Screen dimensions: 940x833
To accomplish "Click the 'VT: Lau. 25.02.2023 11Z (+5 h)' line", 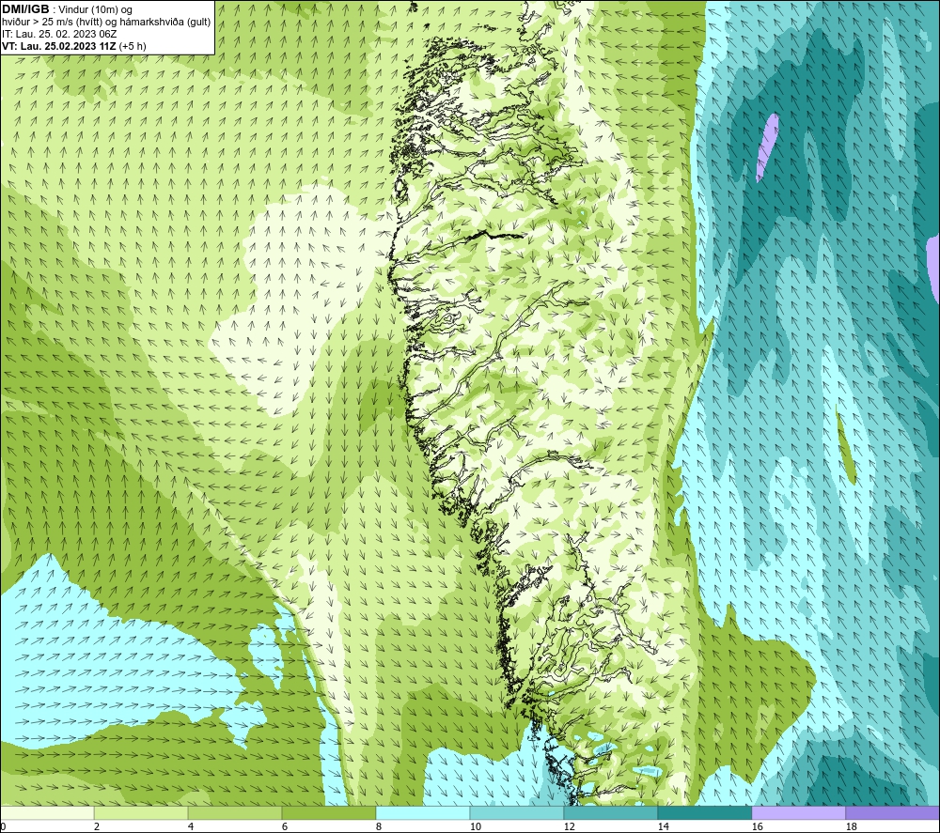I will pyautogui.click(x=73, y=46).
